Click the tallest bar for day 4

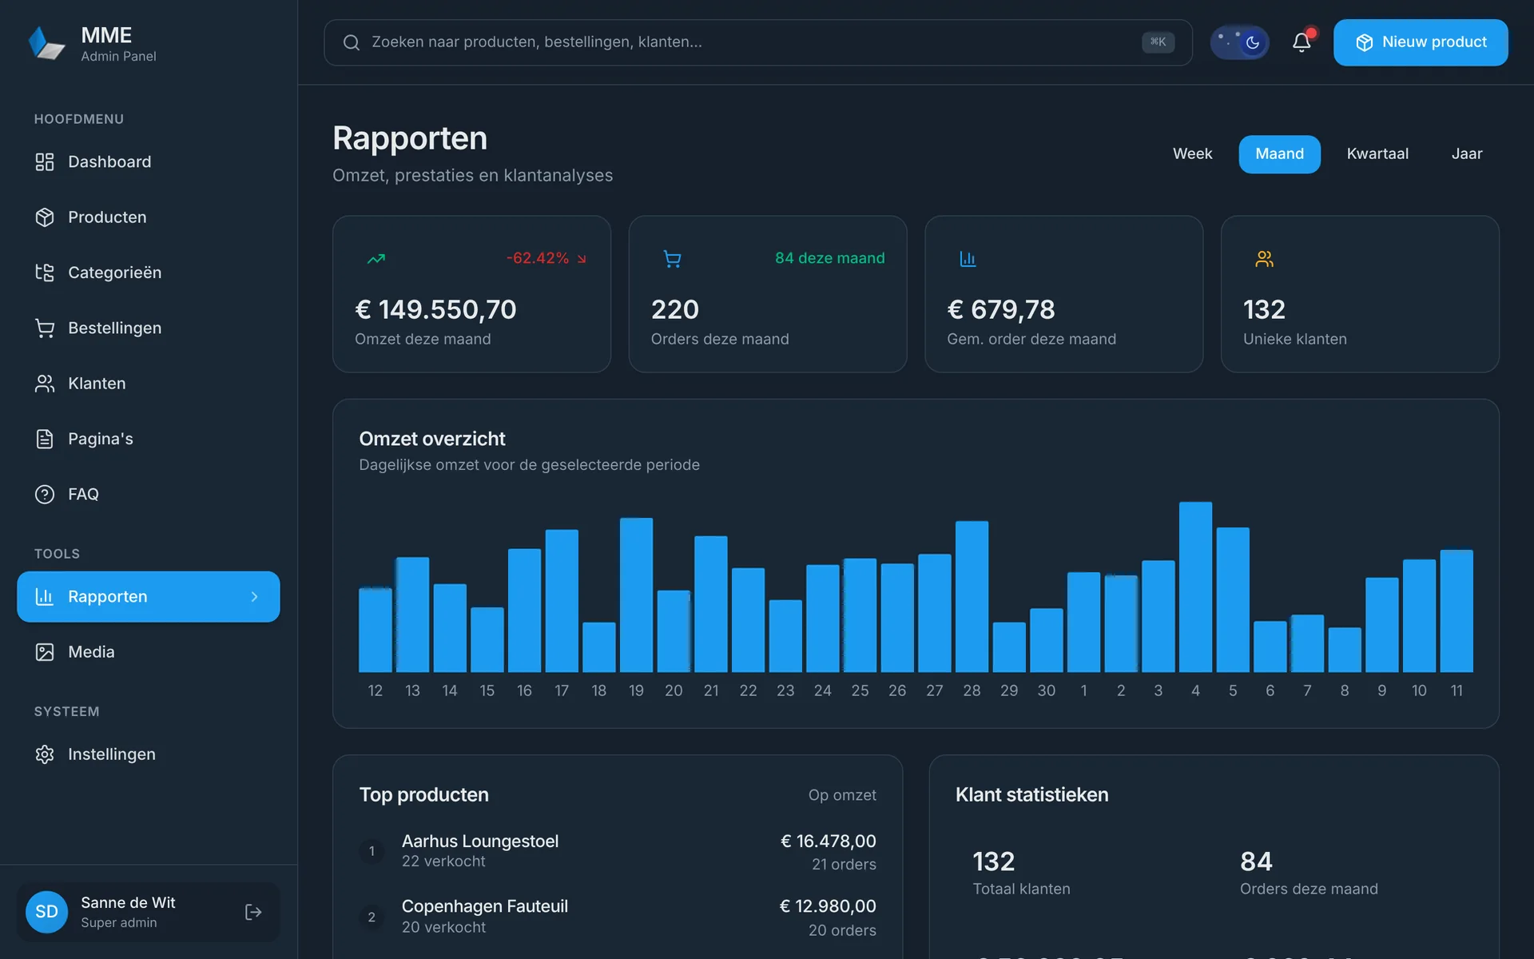pos(1195,587)
